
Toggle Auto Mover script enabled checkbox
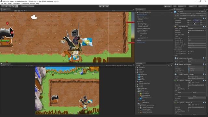(x=178, y=58)
